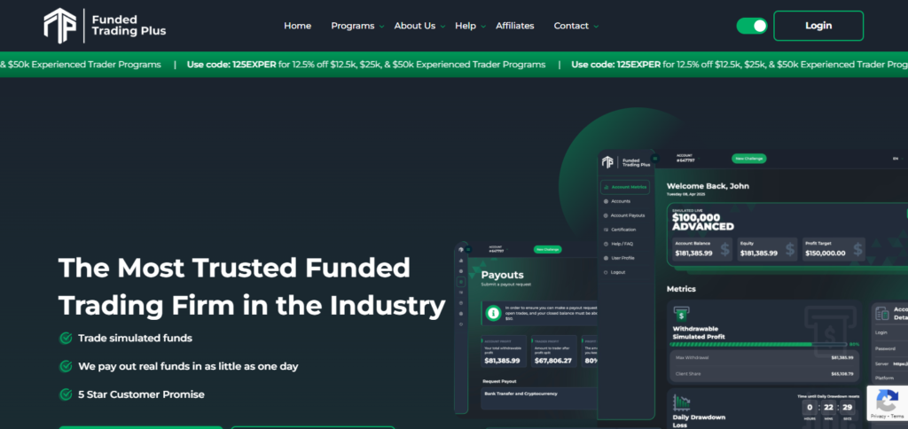Click New Challenge button in Payouts panel
908x429 pixels.
coord(547,250)
